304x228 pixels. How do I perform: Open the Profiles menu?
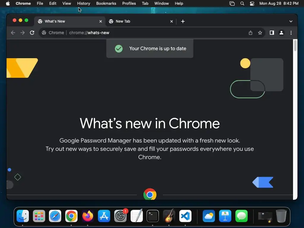tap(129, 4)
